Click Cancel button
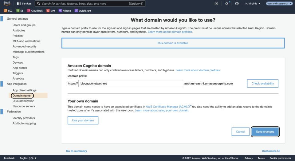This screenshot has width=295, height=161. 240,132
